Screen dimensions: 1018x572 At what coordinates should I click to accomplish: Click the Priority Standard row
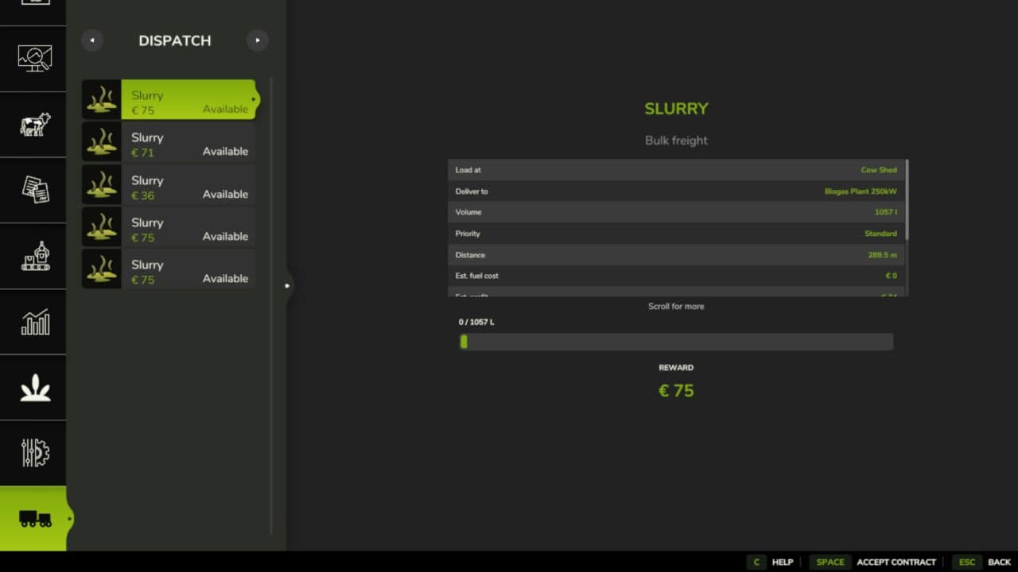tap(676, 234)
